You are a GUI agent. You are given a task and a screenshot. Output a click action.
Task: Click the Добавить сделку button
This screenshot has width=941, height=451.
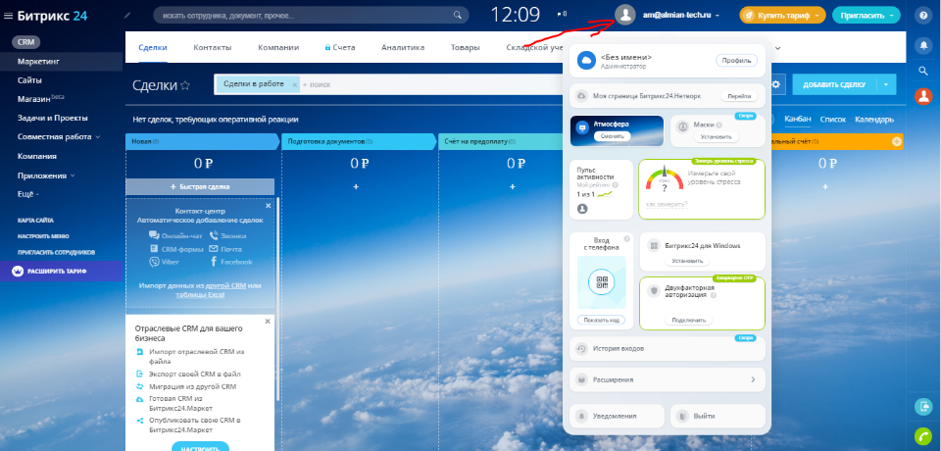click(834, 84)
